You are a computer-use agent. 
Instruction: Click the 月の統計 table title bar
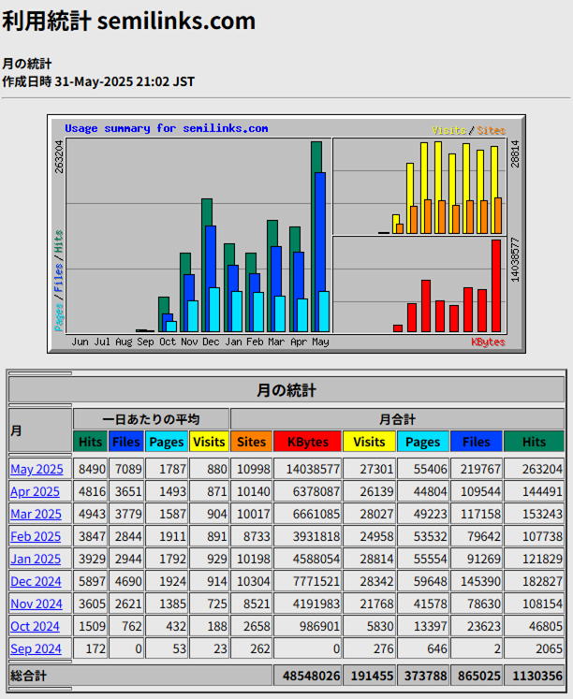pos(286,390)
